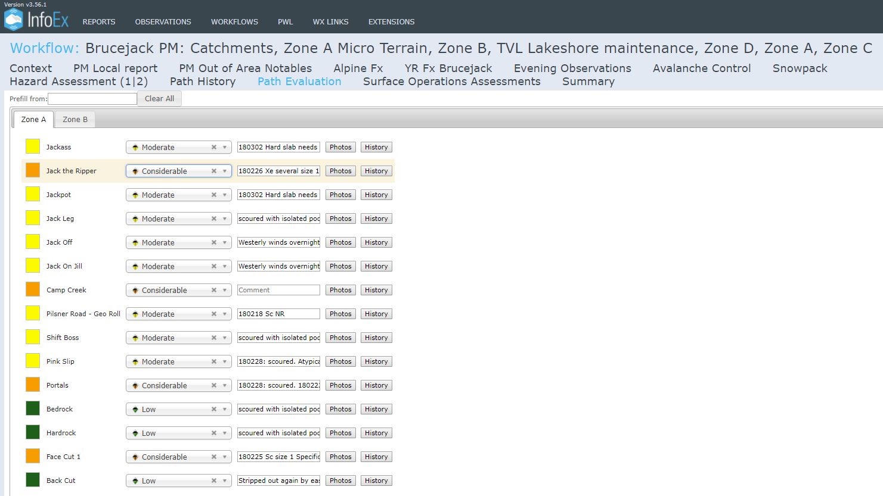Expand the Jack the Ripper rating dropdown arrow
883x496 pixels.
[225, 171]
